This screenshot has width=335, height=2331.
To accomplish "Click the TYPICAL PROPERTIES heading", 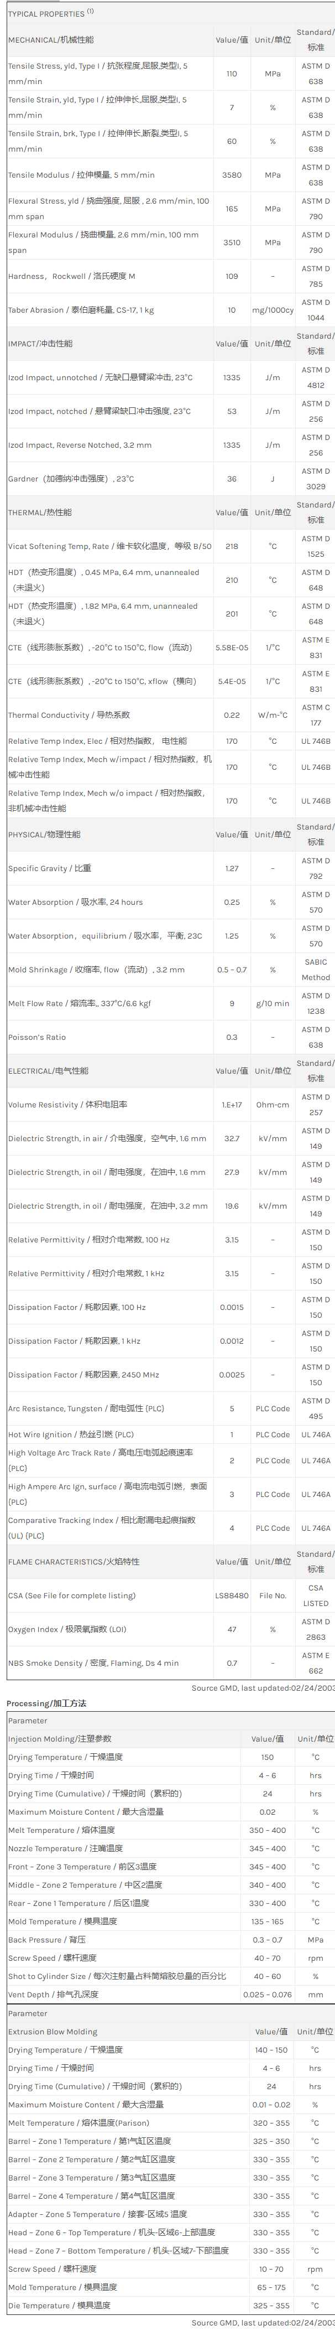I will [50, 14].
